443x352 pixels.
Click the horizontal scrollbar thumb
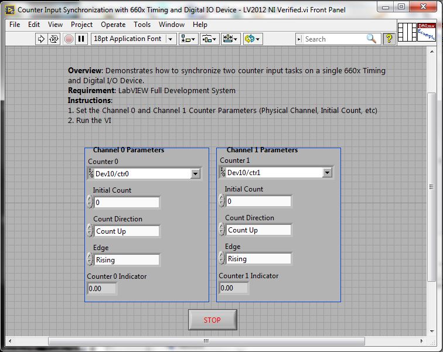pos(206,341)
